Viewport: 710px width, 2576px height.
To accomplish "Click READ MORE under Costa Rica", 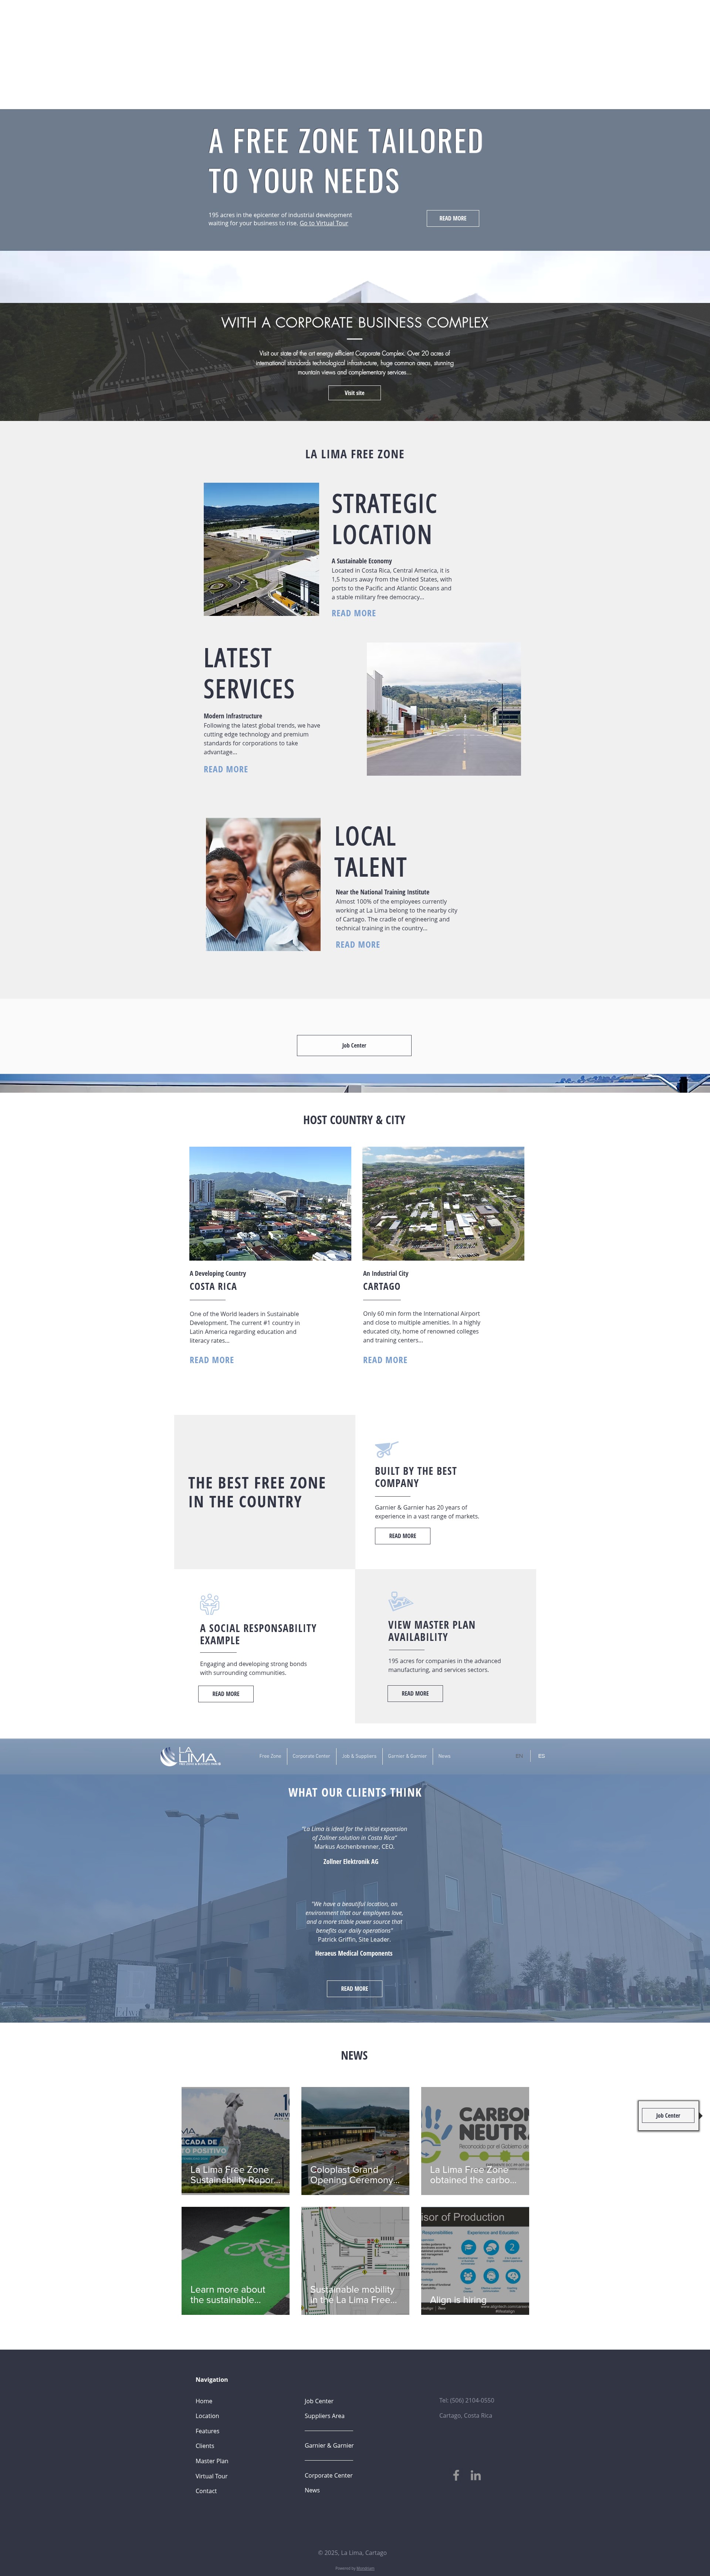I will pos(212,1360).
